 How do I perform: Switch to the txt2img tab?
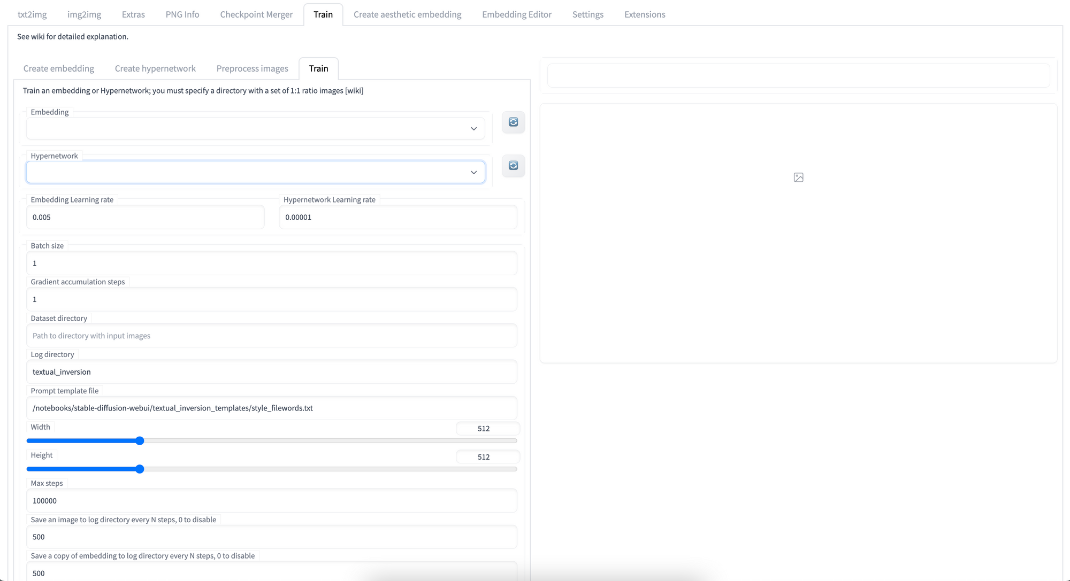click(32, 14)
